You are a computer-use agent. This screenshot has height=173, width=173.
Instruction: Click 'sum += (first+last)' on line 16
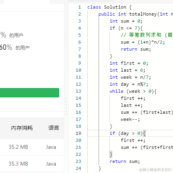147,112
